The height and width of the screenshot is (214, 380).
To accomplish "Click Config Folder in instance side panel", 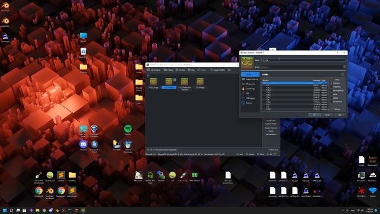I will pyautogui.click(x=271, y=121).
